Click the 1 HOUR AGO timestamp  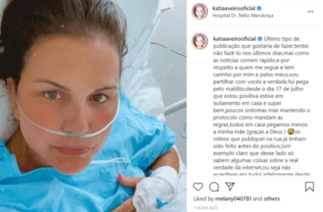click(x=205, y=208)
